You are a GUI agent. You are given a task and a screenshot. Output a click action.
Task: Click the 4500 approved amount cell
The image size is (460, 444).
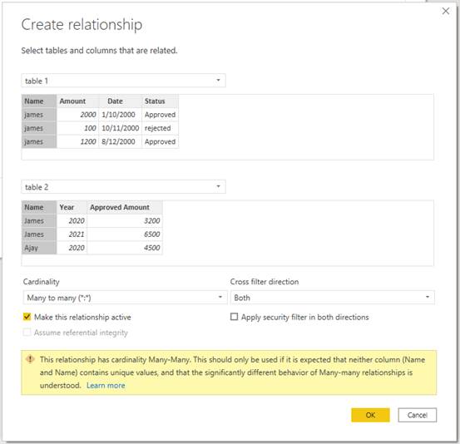125,248
